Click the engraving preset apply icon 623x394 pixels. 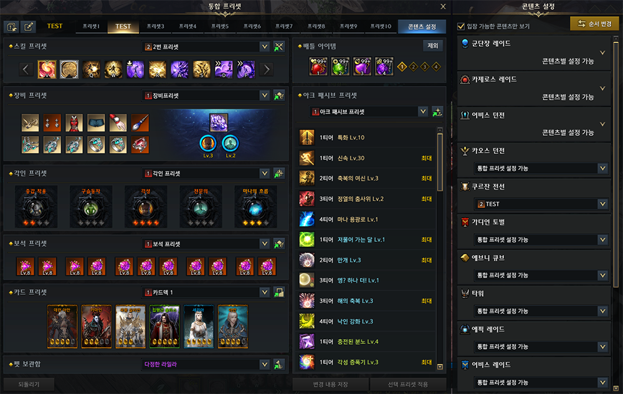point(279,173)
